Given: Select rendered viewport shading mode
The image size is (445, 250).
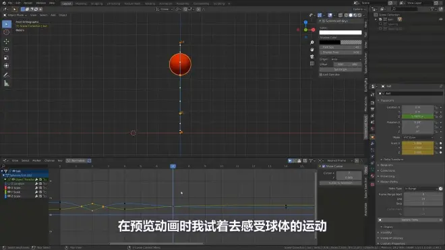Looking at the screenshot, I should [x=359, y=15].
